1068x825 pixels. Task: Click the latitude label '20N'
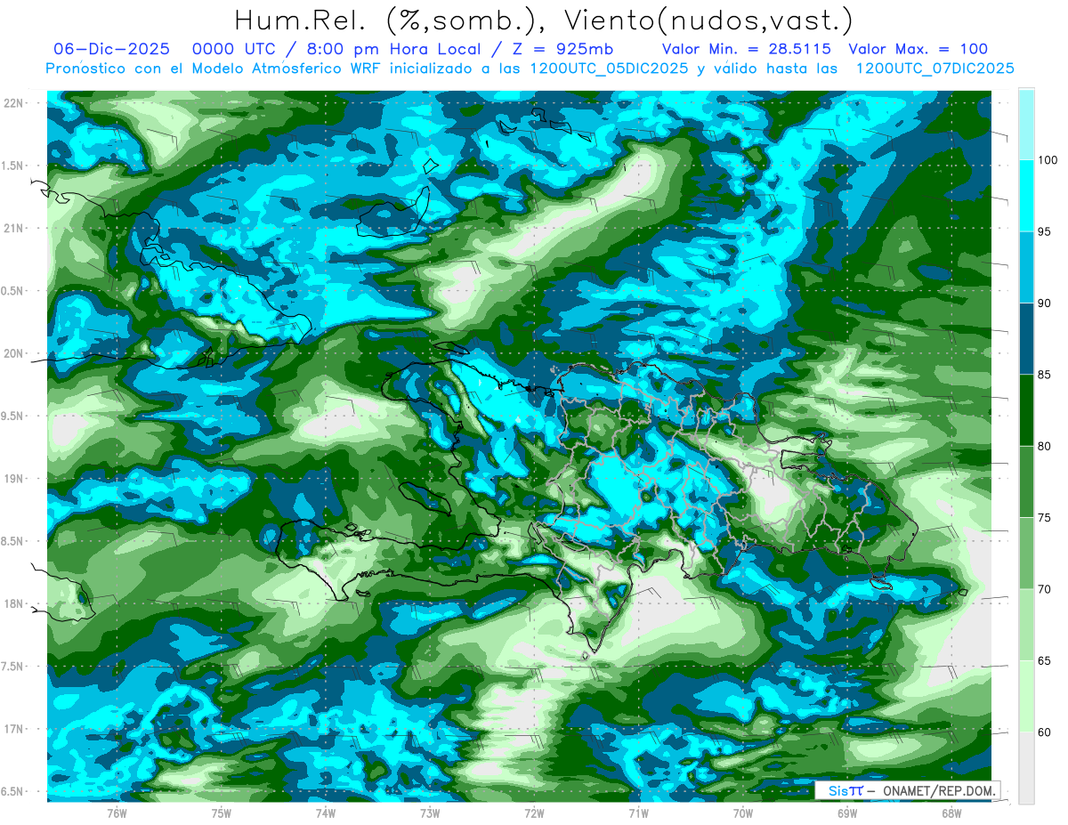pos(14,353)
